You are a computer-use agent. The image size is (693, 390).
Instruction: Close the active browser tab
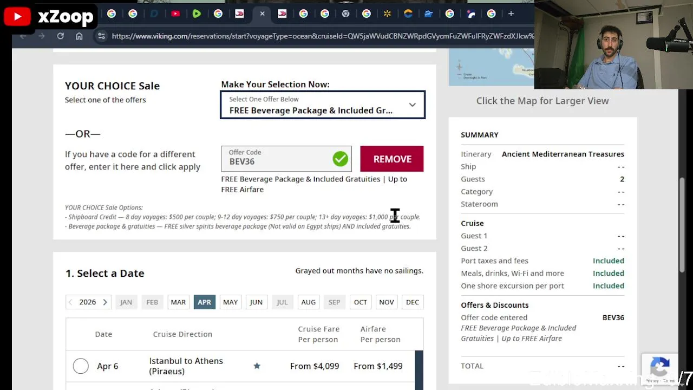[262, 14]
